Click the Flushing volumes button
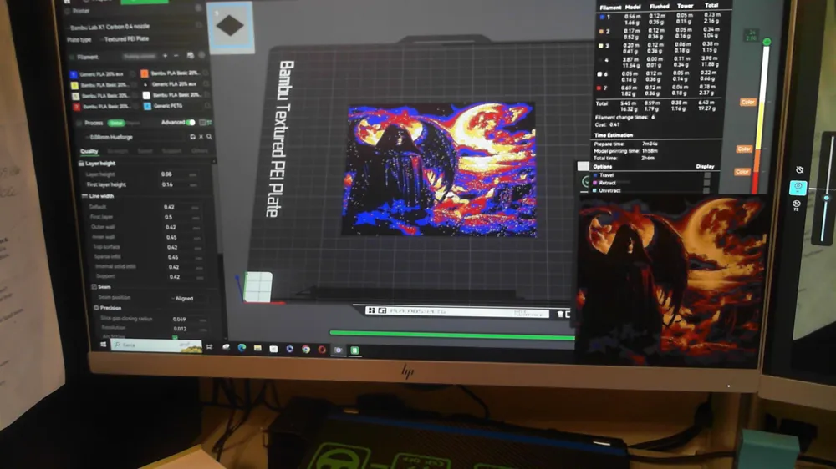 139,56
